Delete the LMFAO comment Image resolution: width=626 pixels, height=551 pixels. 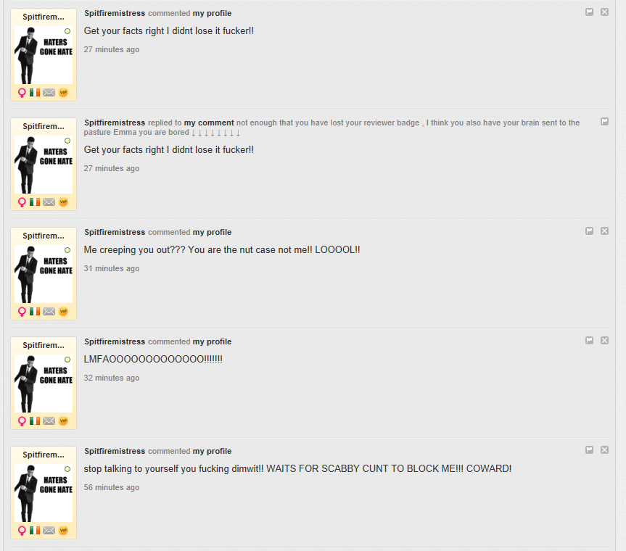(x=604, y=340)
